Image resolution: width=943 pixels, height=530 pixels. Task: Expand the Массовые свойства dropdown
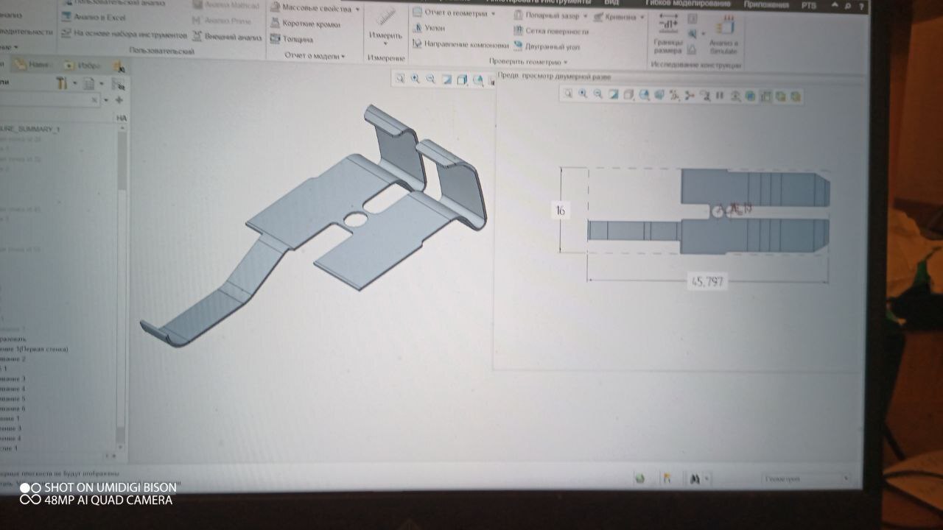tap(358, 9)
